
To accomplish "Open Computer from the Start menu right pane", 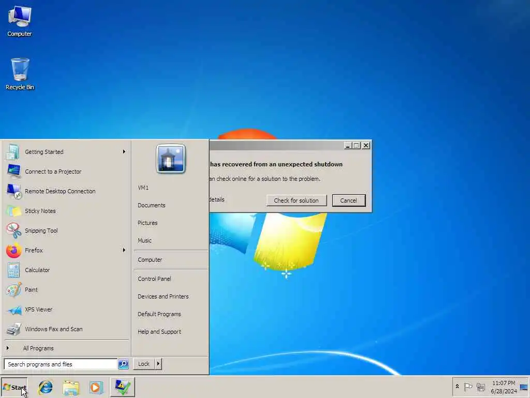I will (x=150, y=260).
